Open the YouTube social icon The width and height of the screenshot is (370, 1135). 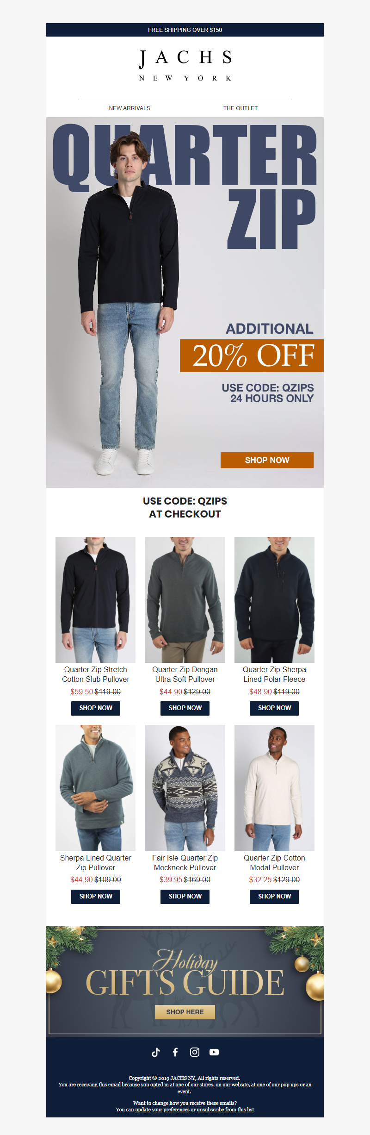pyautogui.click(x=214, y=1052)
